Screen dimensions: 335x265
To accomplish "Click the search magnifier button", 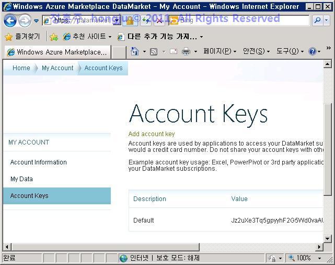I will [317, 20].
